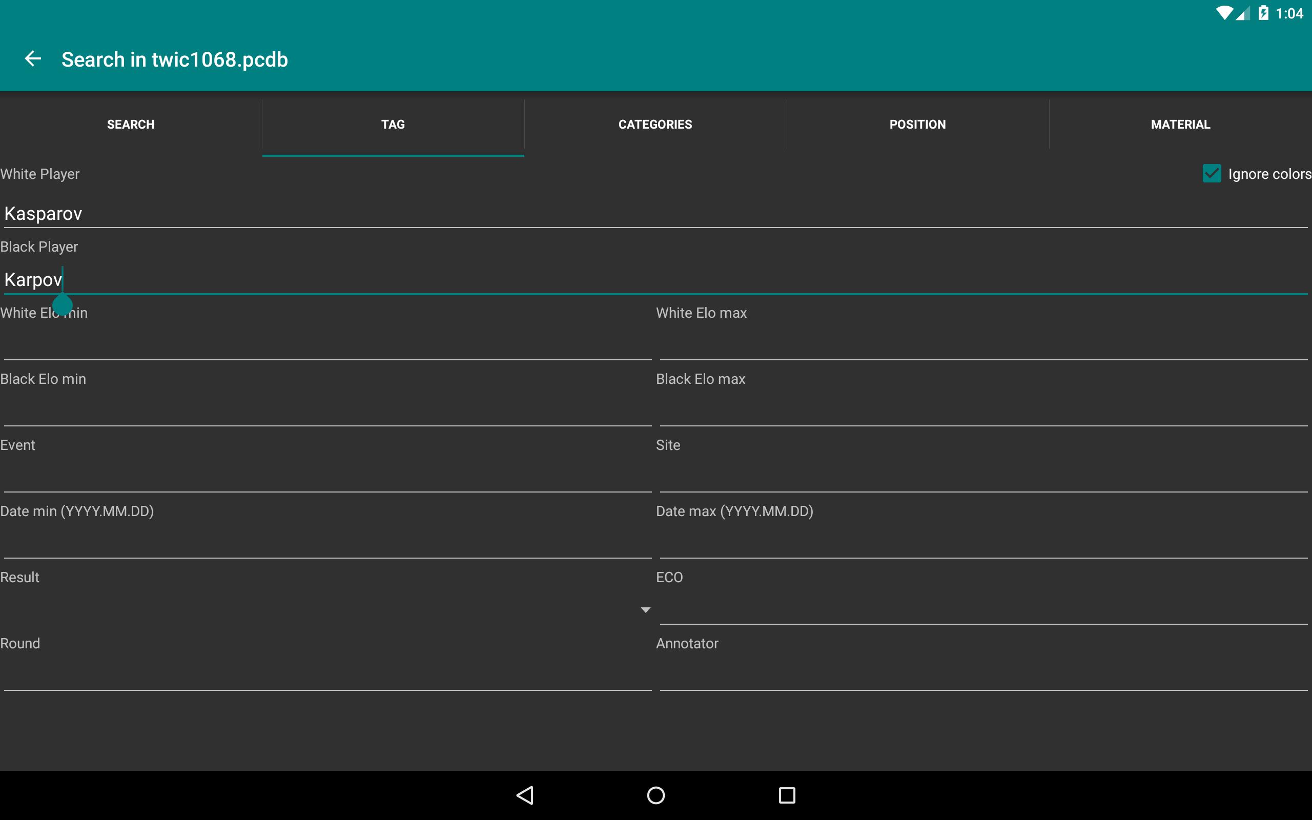Focus the White Elo max field
This screenshot has width=1312, height=820.
983,345
